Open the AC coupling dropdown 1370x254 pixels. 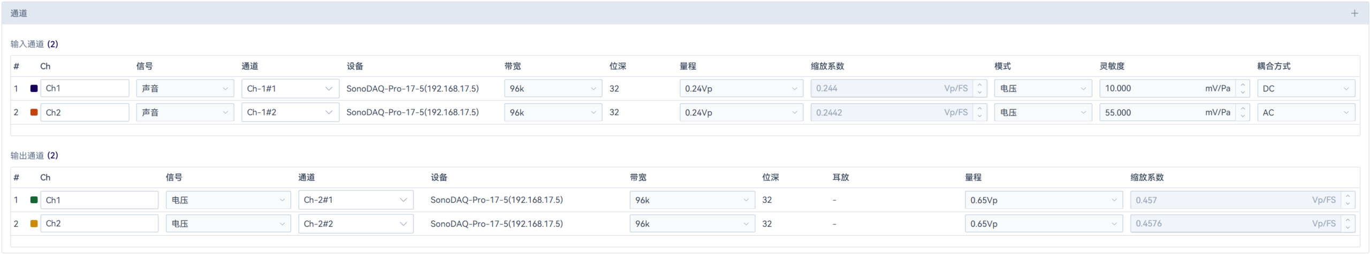click(1306, 112)
